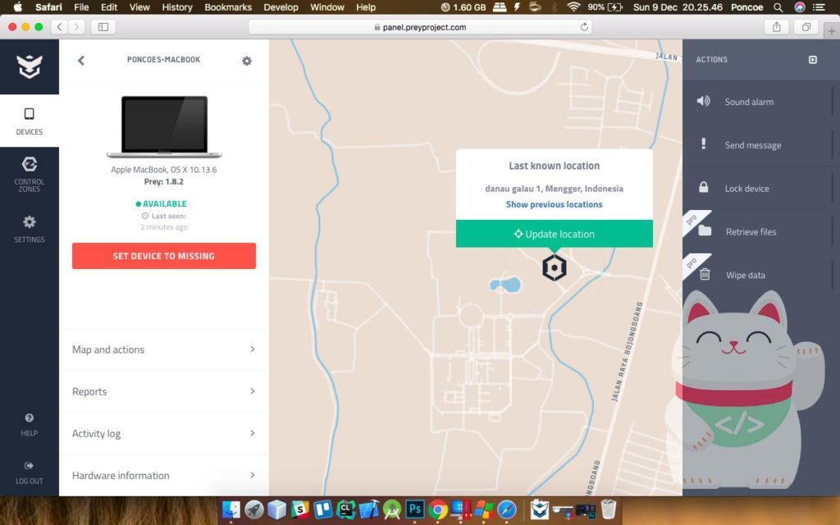Viewport: 840px width, 525px height.
Task: Click the device marker on the map
Action: pos(554,267)
